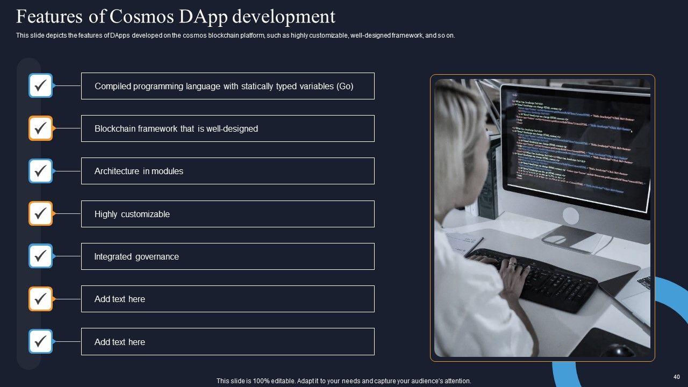Click the photo of the woman coding
688x387 pixels.
point(542,218)
